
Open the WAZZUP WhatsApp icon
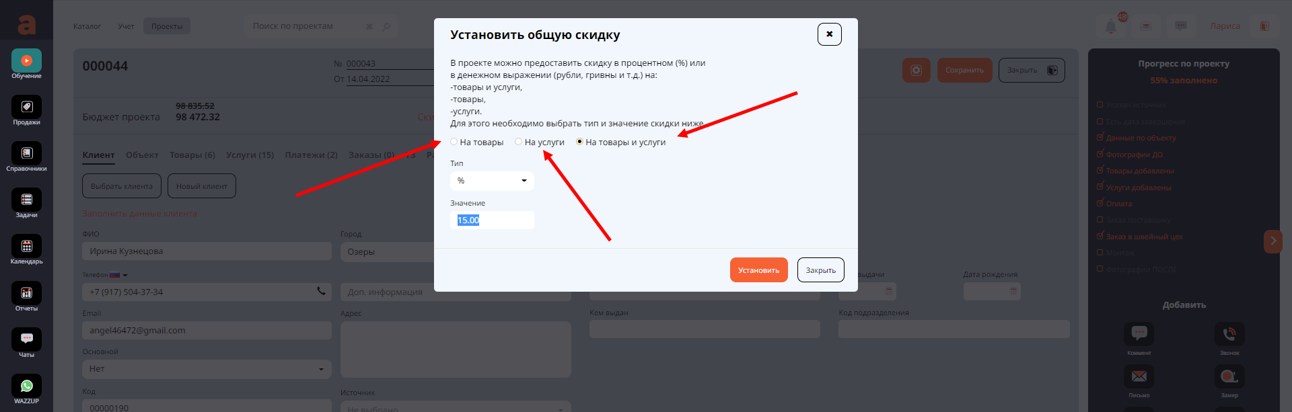point(26,386)
